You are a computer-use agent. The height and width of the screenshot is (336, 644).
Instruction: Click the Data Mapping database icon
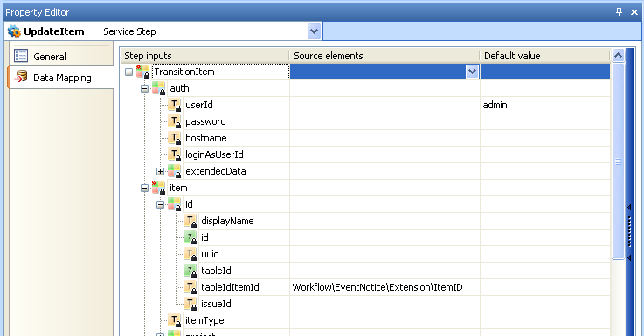(21, 77)
